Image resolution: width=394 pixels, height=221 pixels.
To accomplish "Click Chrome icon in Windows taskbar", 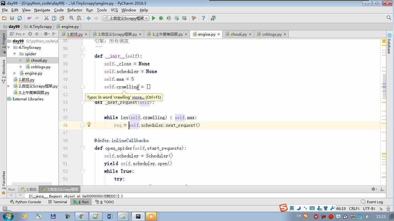I will 81,216.
